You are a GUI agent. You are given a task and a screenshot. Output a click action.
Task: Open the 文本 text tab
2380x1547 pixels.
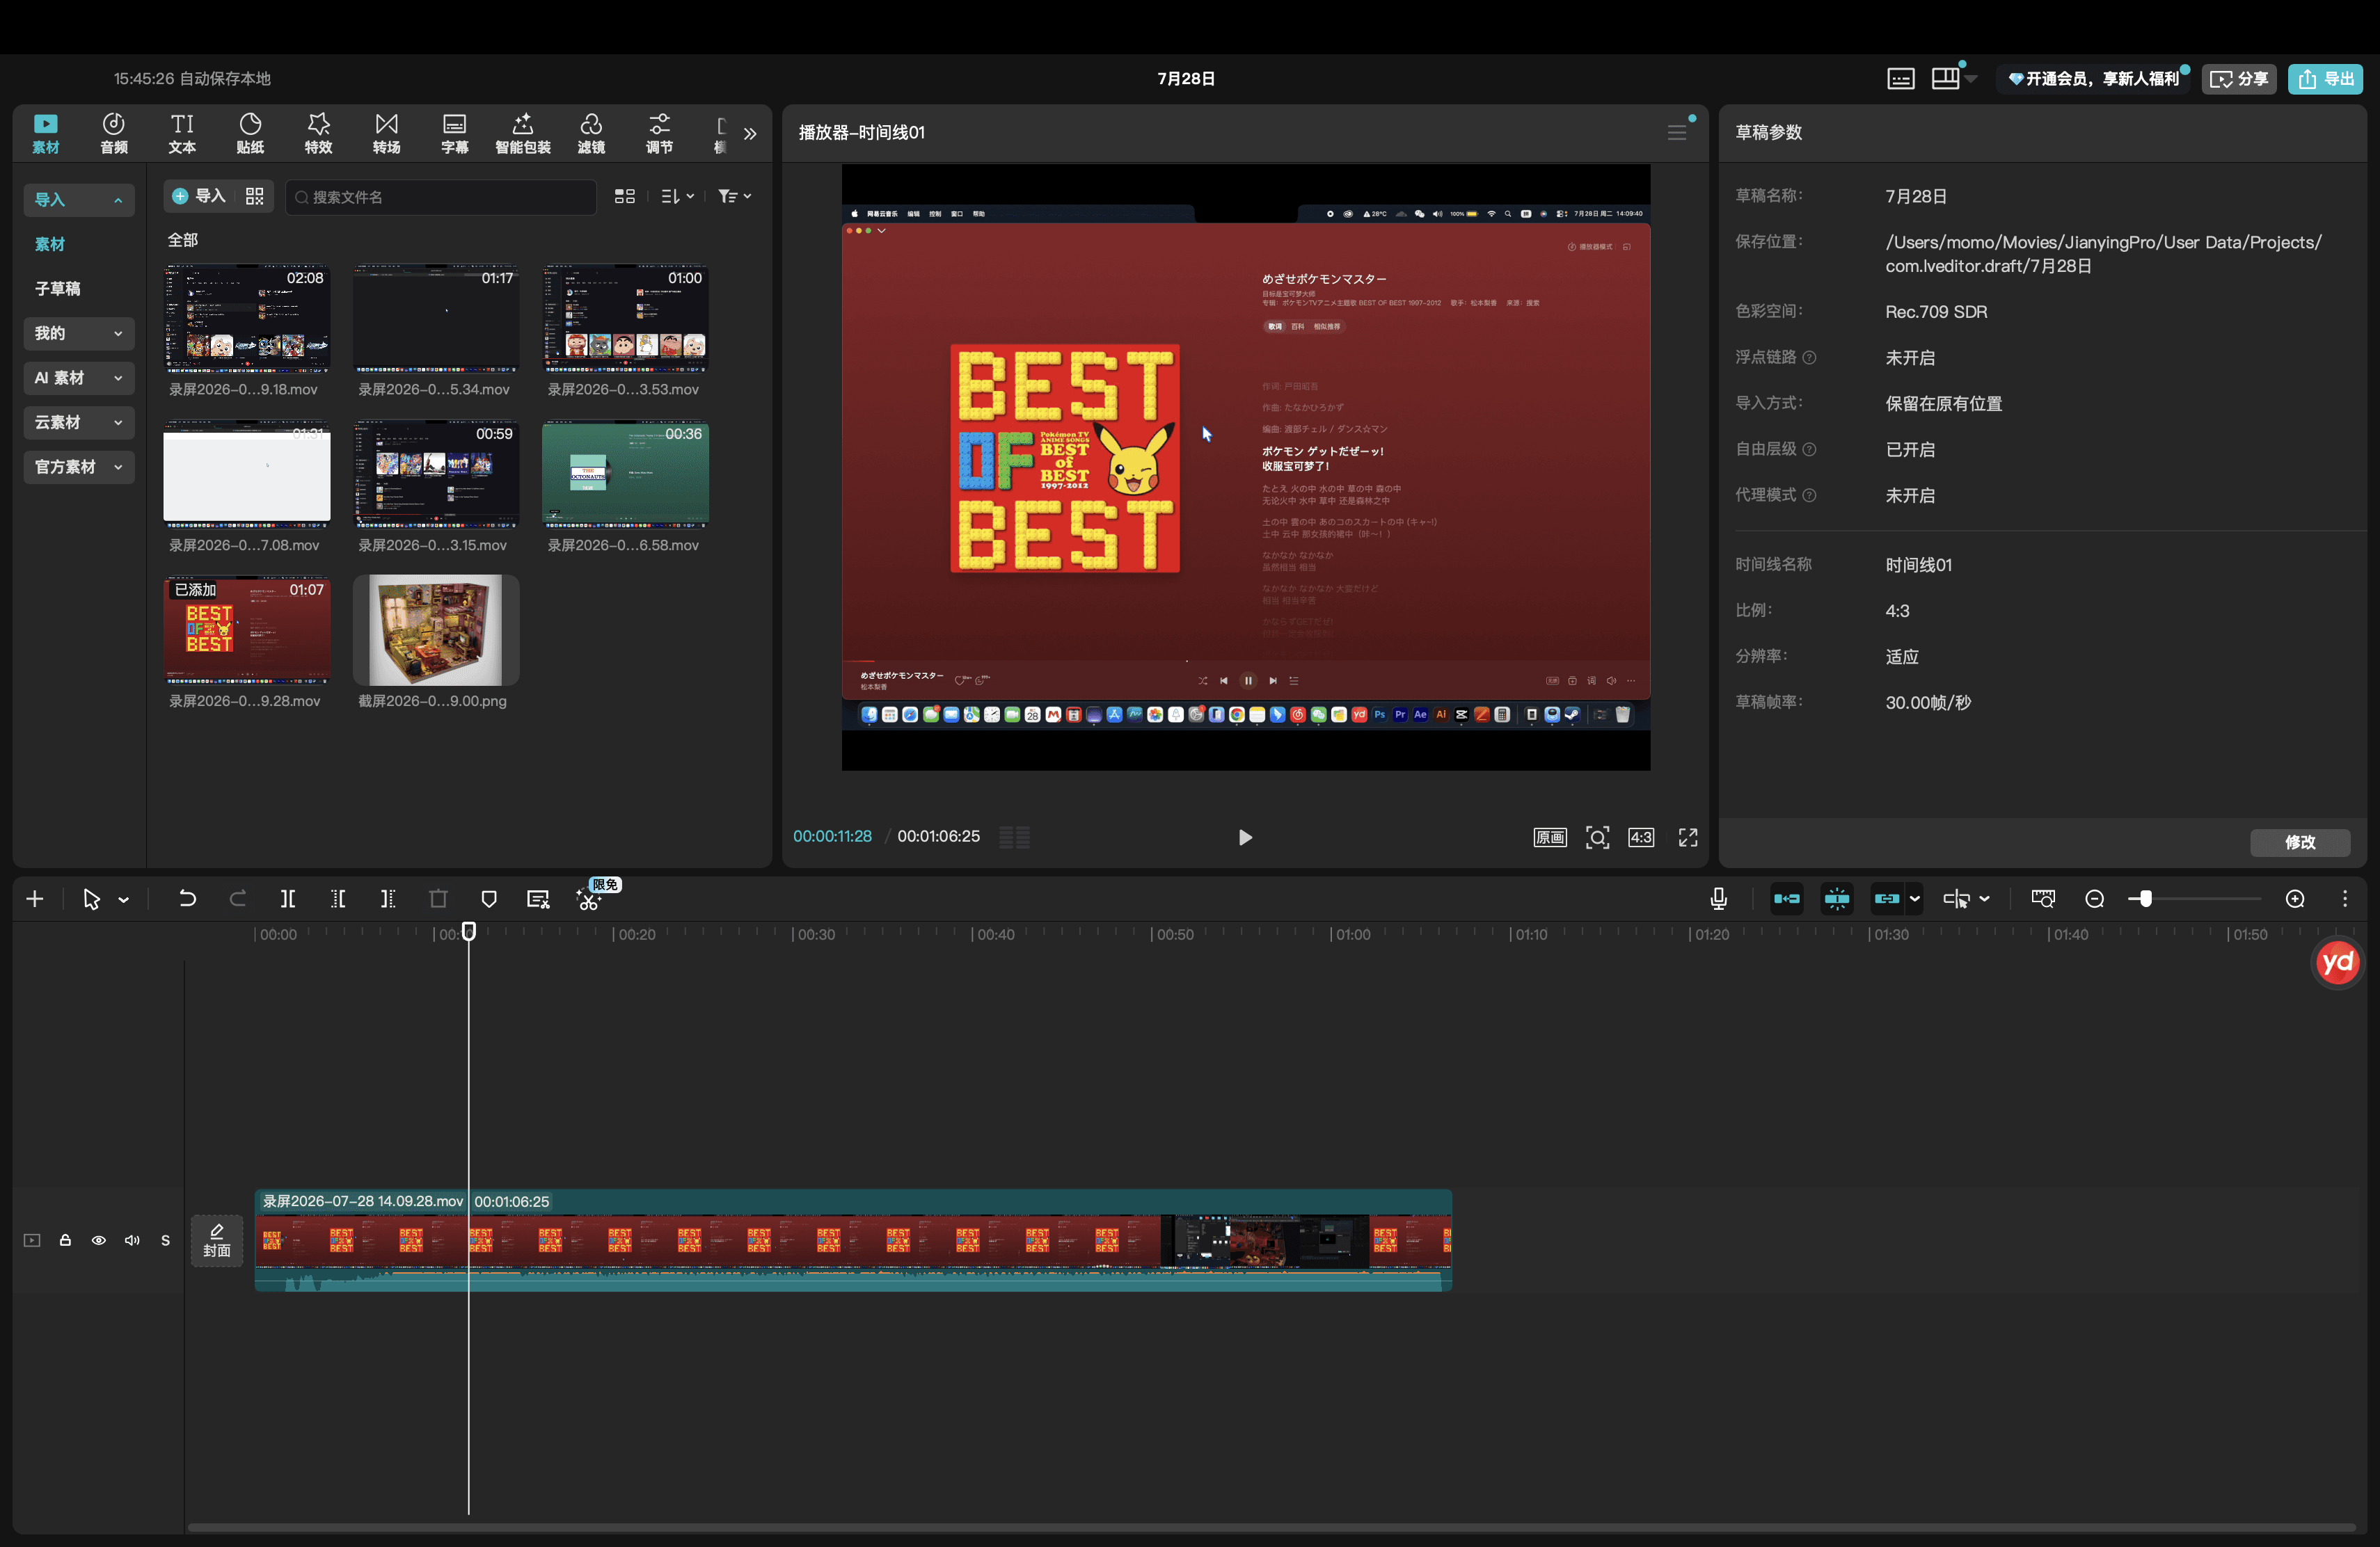182,133
